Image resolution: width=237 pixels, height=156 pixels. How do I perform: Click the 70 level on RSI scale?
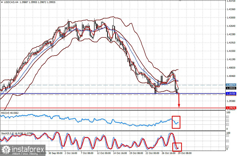tap(227, 117)
